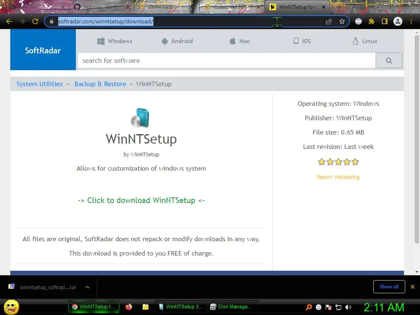Follow Backup & Restore breadcrumb
420x315 pixels.
coord(100,84)
